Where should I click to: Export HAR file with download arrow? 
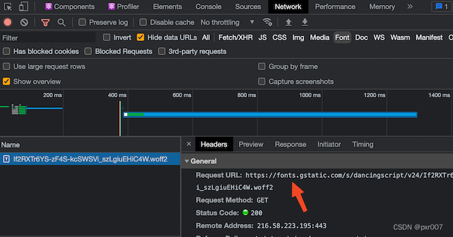305,22
